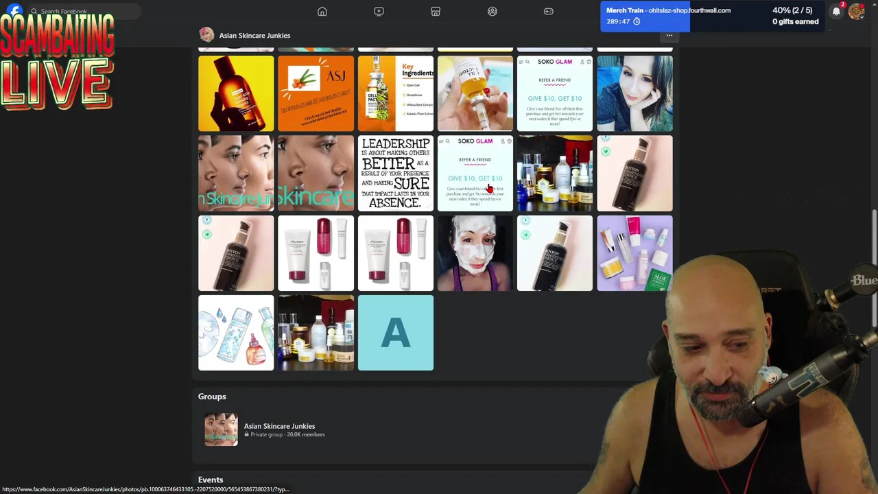Open the Gaming icon in top bar
This screenshot has width=878, height=494.
[x=549, y=11]
